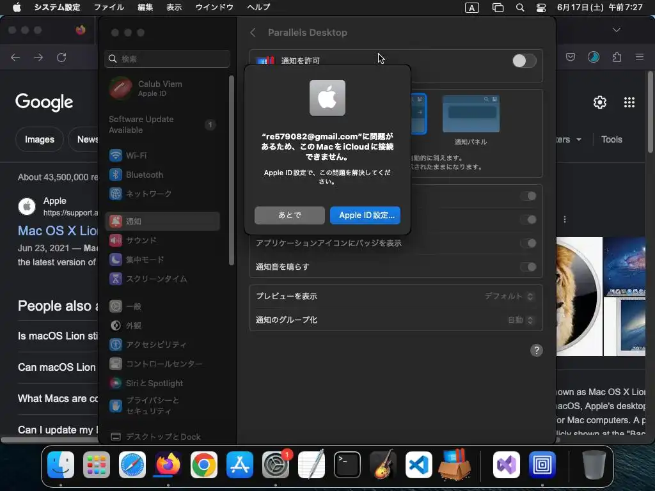Select Siri と Spotlight in sidebar

(162, 383)
